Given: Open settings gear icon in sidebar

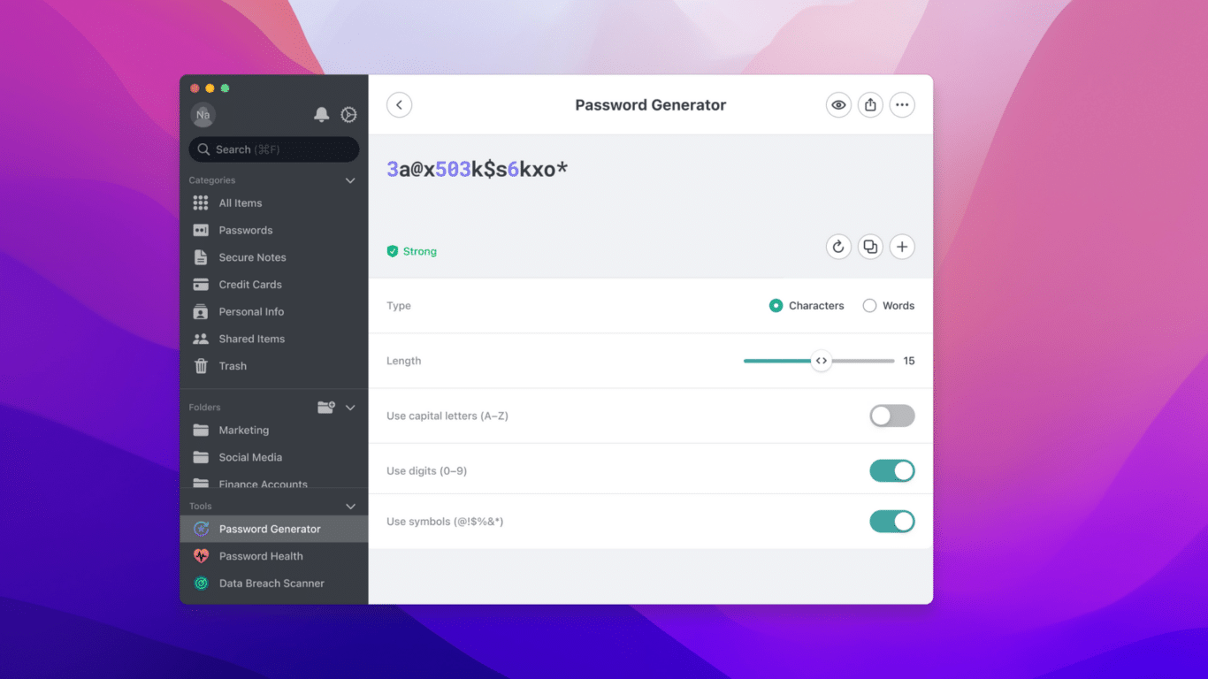Looking at the screenshot, I should coord(348,115).
